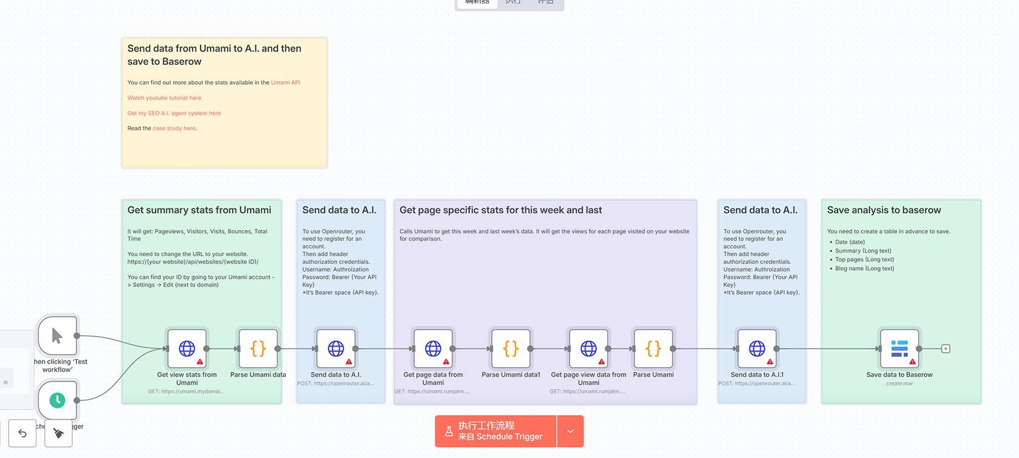The width and height of the screenshot is (1019, 458).
Task: Open the 'Umami API' link
Action: 286,82
